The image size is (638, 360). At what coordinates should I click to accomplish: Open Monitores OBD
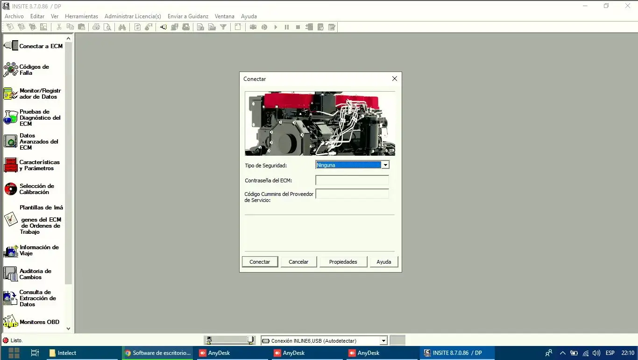tap(31, 322)
